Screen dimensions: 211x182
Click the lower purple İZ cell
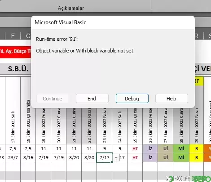[150, 157]
